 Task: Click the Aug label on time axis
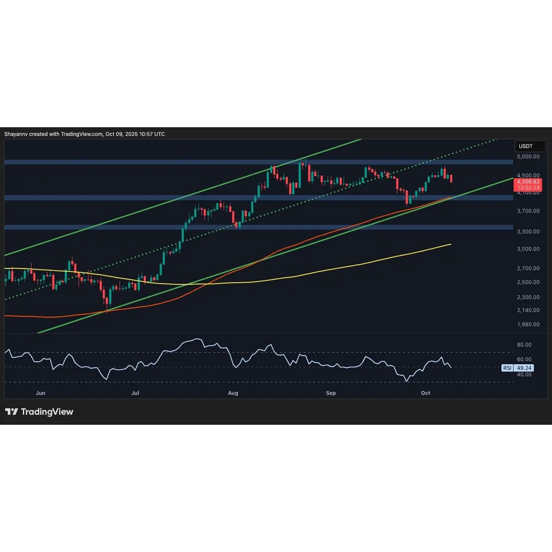[233, 393]
